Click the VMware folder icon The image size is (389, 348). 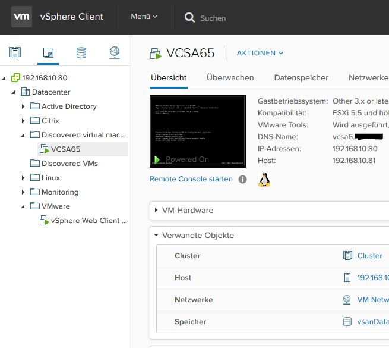(x=34, y=206)
